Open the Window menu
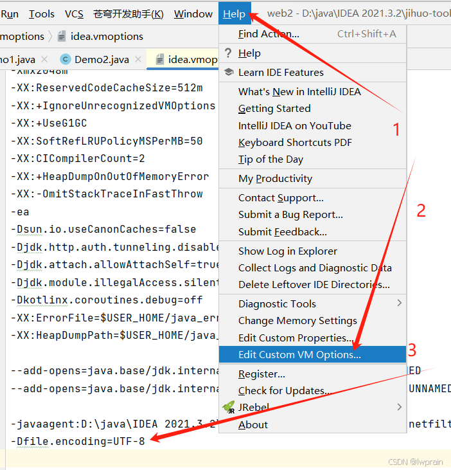The image size is (451, 470). (x=193, y=14)
